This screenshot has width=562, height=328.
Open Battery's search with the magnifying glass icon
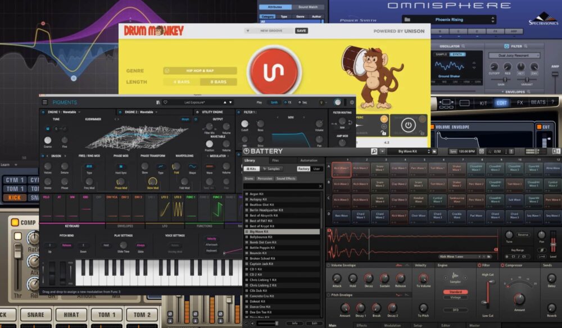(x=373, y=151)
